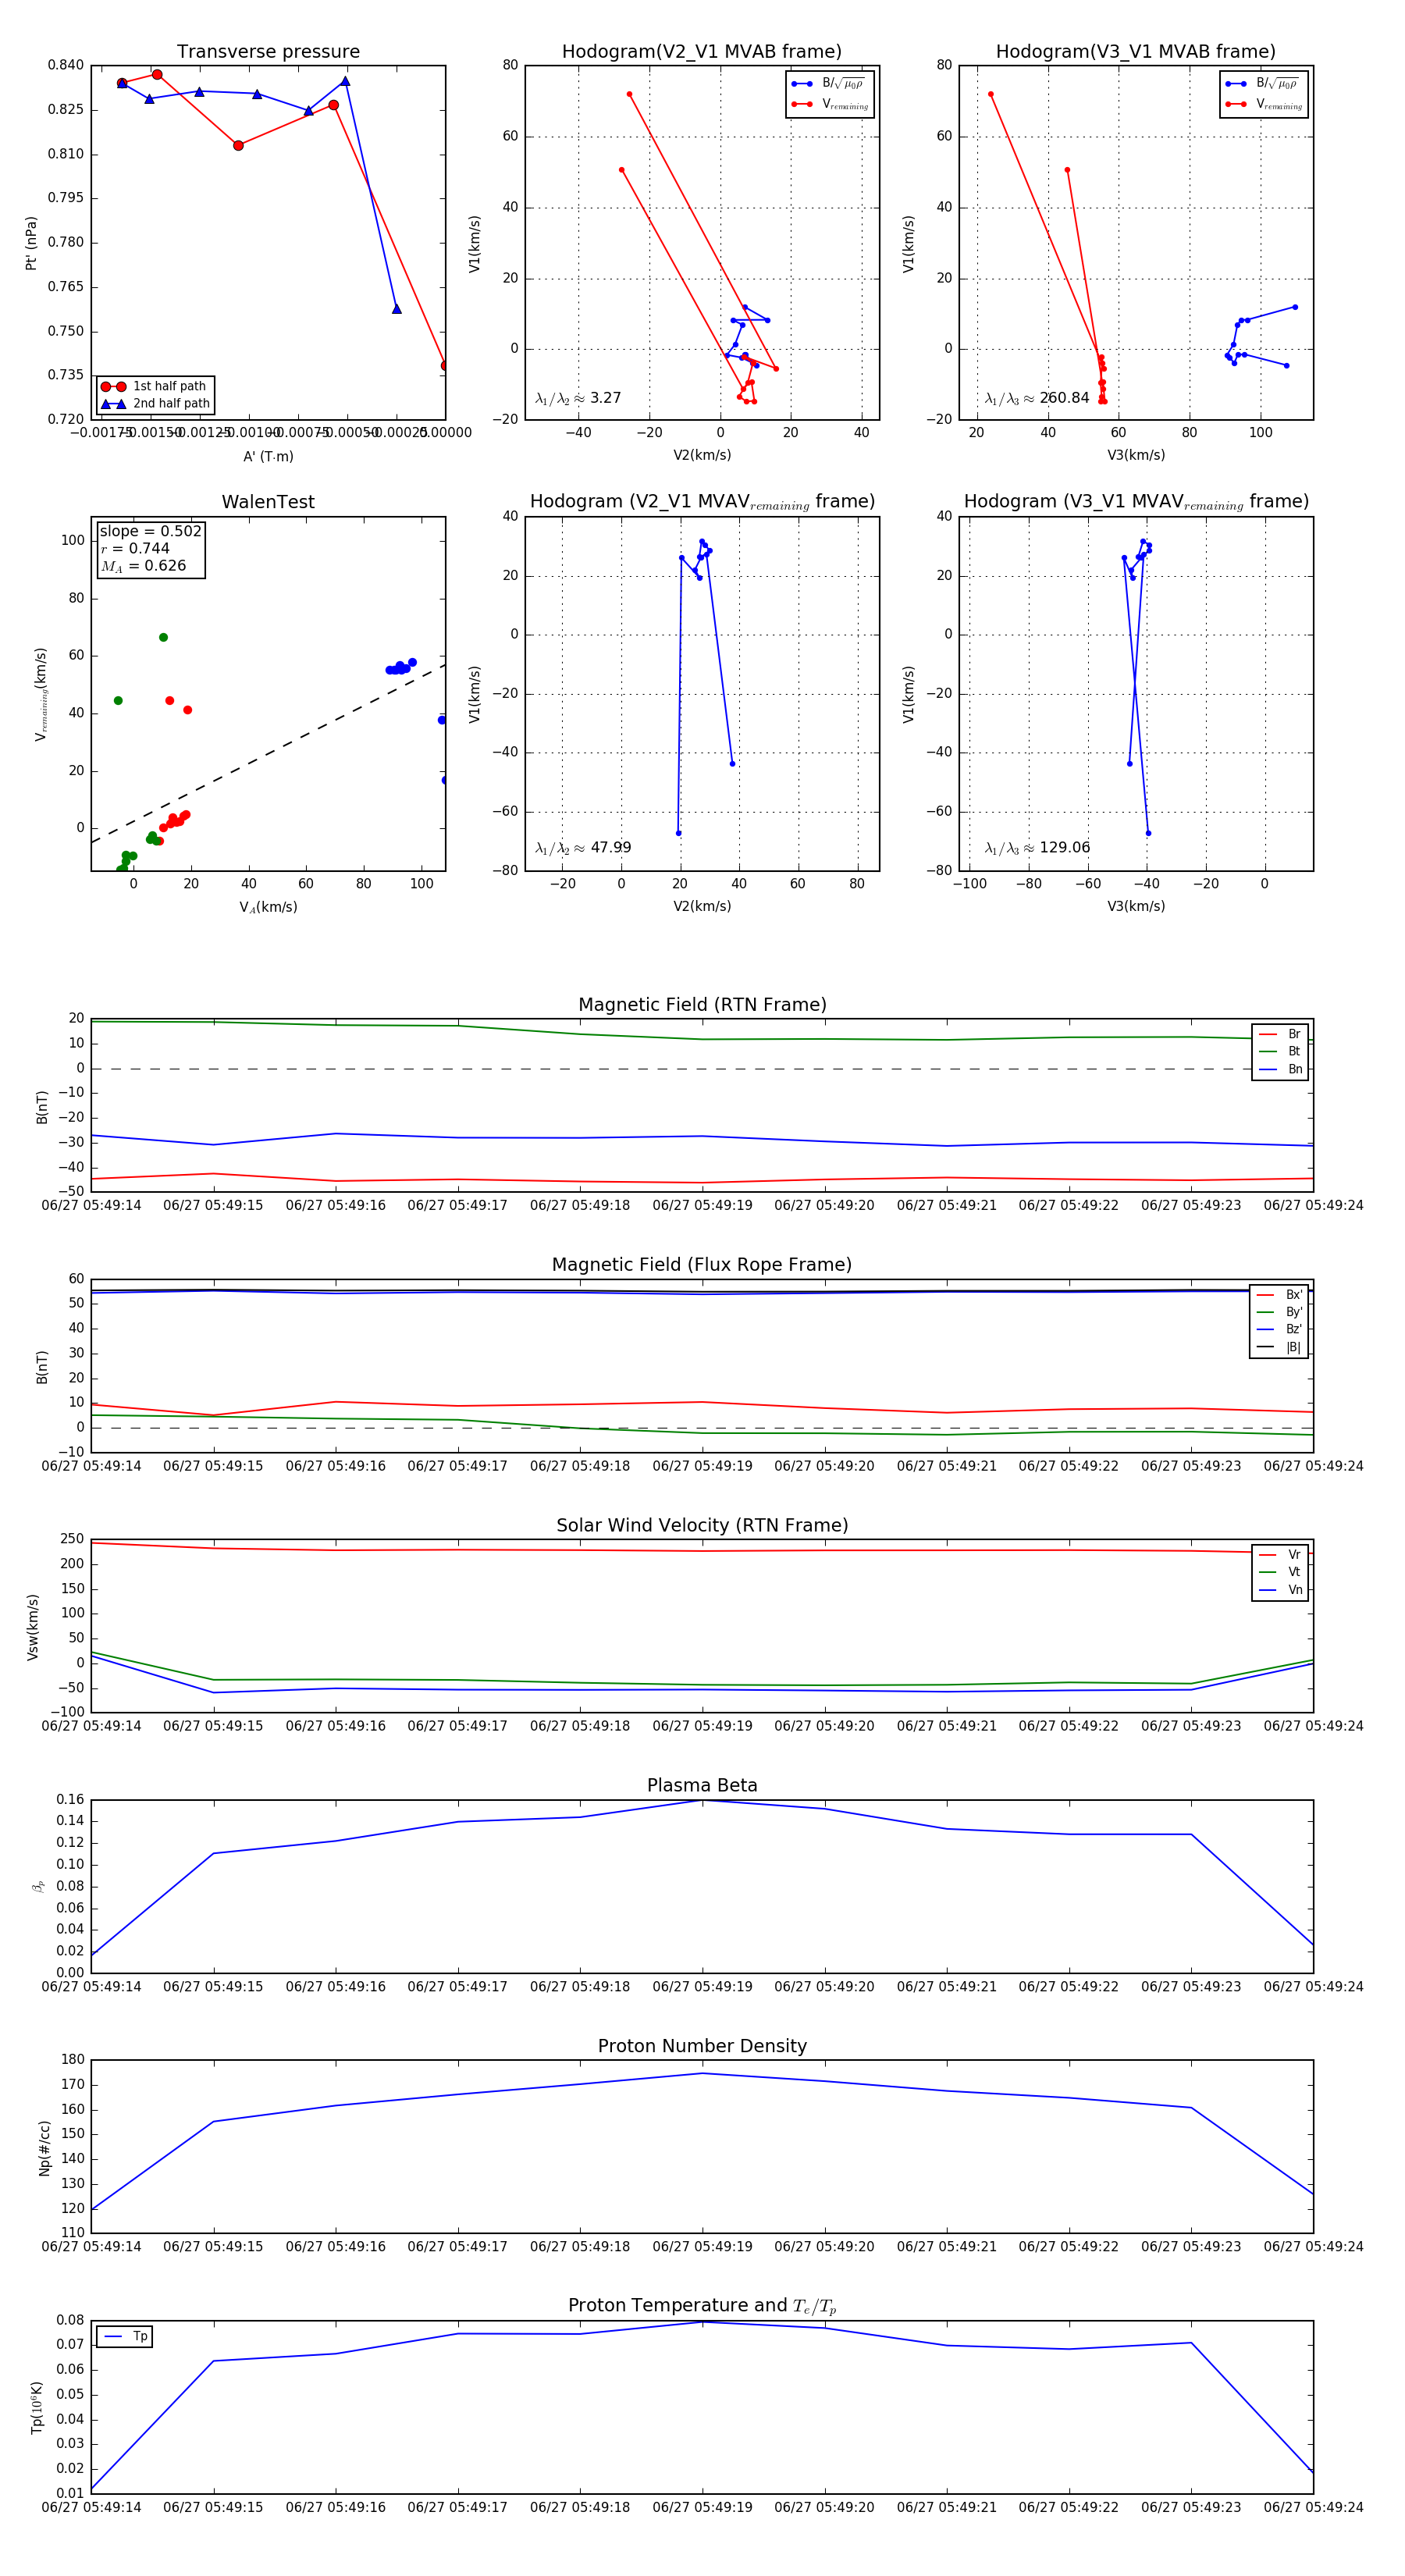The height and width of the screenshot is (2576, 1405).
Task: Click the λ1/λ3 ≈ 129.06 annotation text
Action: (x=1037, y=848)
